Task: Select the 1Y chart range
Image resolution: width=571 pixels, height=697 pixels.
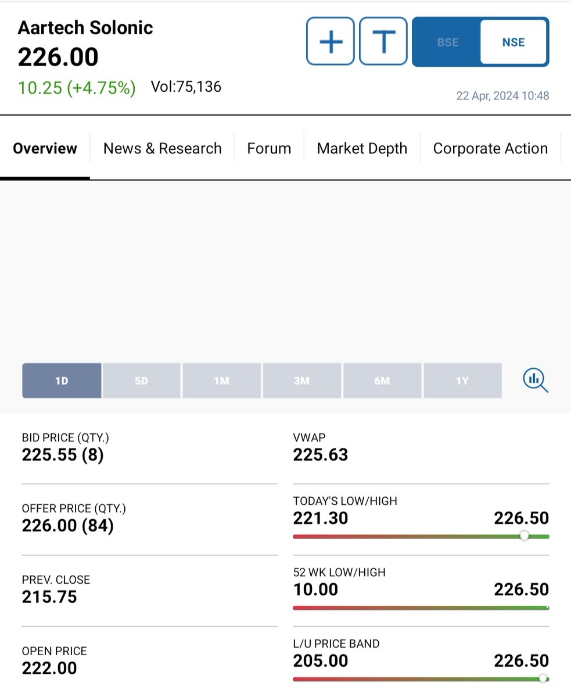Action: [x=462, y=381]
